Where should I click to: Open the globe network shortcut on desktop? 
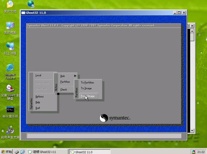[31, 4]
